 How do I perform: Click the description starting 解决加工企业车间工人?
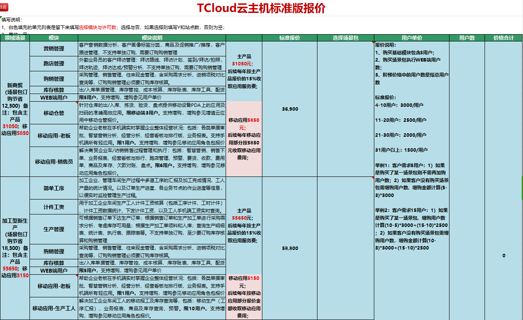click(x=152, y=308)
